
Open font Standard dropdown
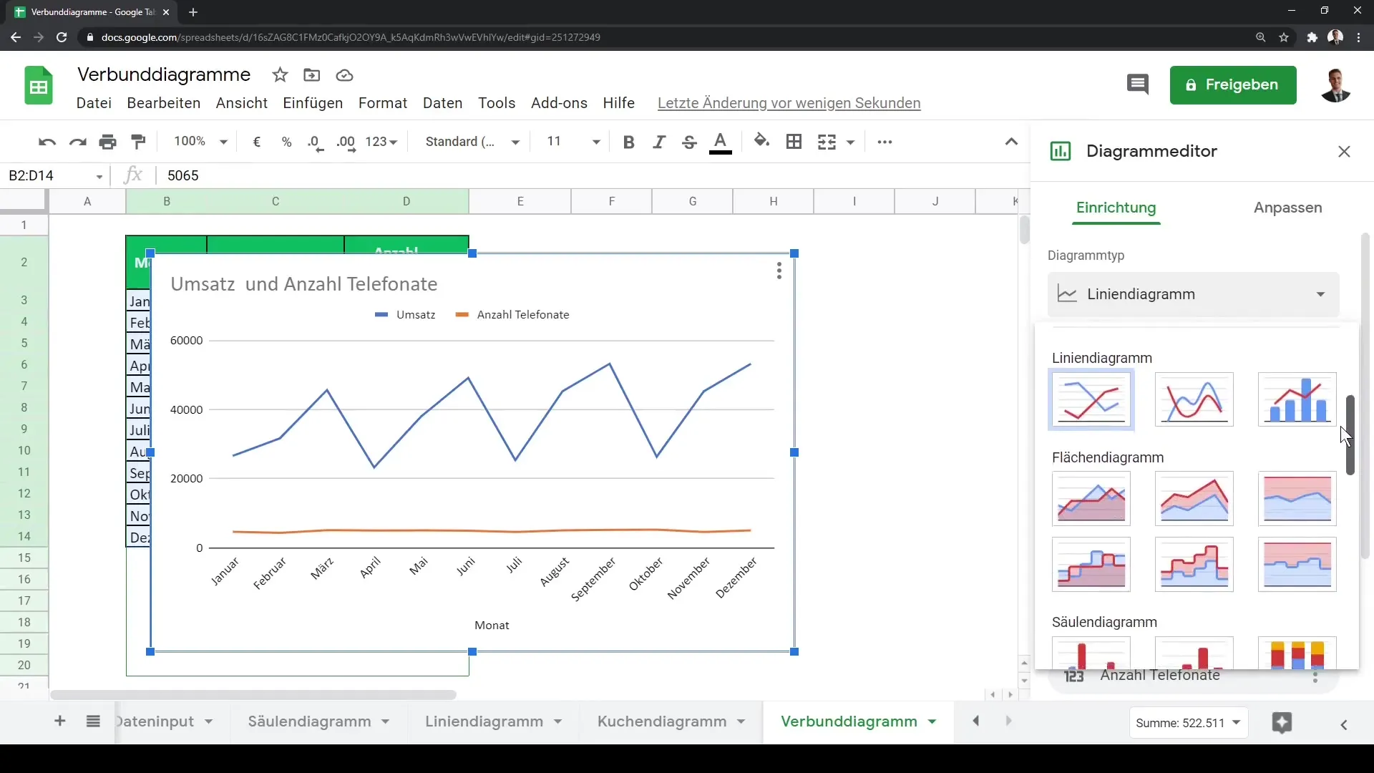pos(472,142)
